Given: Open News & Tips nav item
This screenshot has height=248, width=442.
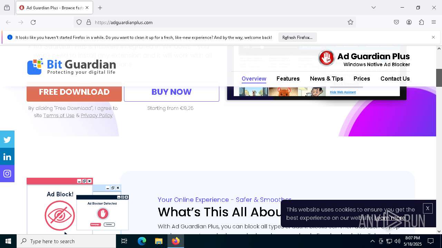Looking at the screenshot, I should pyautogui.click(x=327, y=79).
